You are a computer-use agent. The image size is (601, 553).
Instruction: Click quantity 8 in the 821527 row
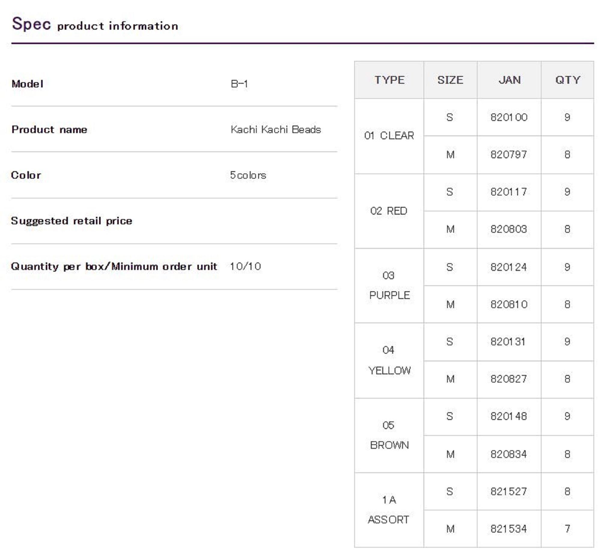coord(567,491)
